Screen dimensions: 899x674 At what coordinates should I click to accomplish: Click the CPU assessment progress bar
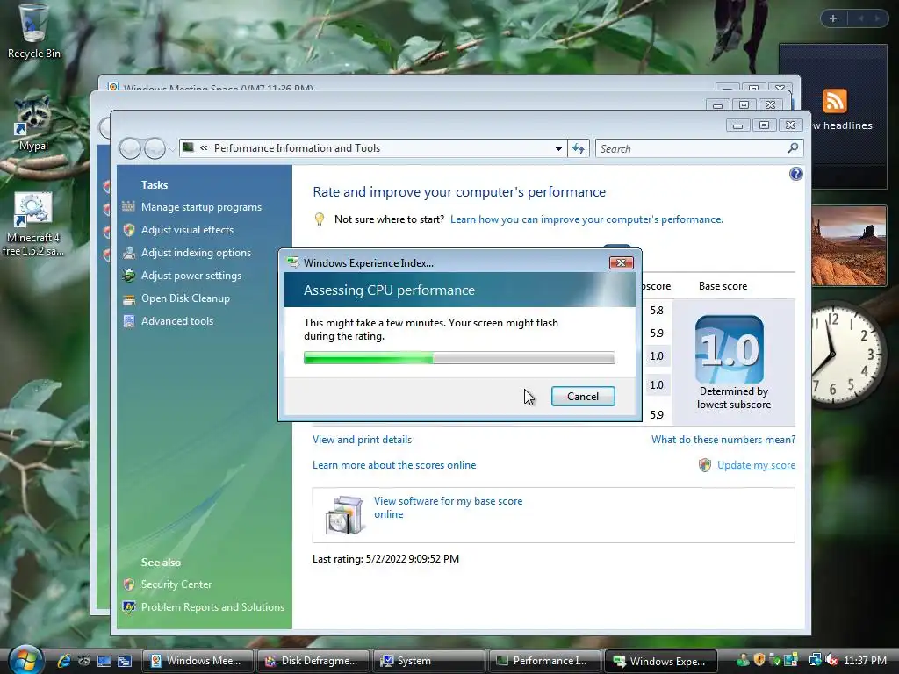coord(459,358)
